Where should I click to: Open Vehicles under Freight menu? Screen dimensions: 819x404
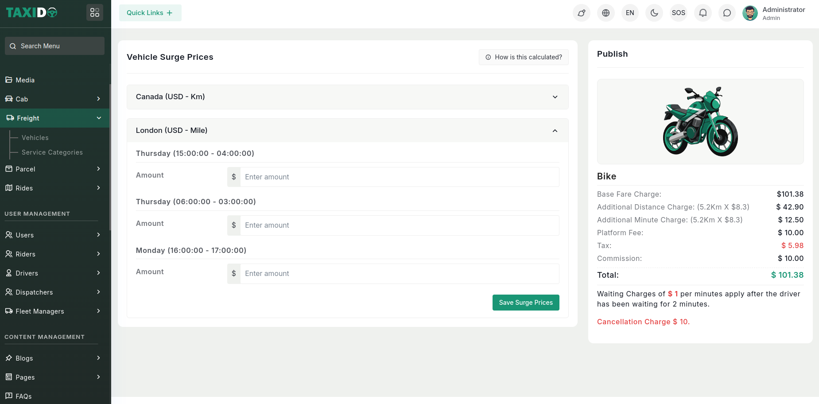tap(35, 138)
